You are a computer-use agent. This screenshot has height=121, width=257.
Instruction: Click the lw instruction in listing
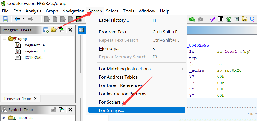pyautogui.click(x=192, y=52)
